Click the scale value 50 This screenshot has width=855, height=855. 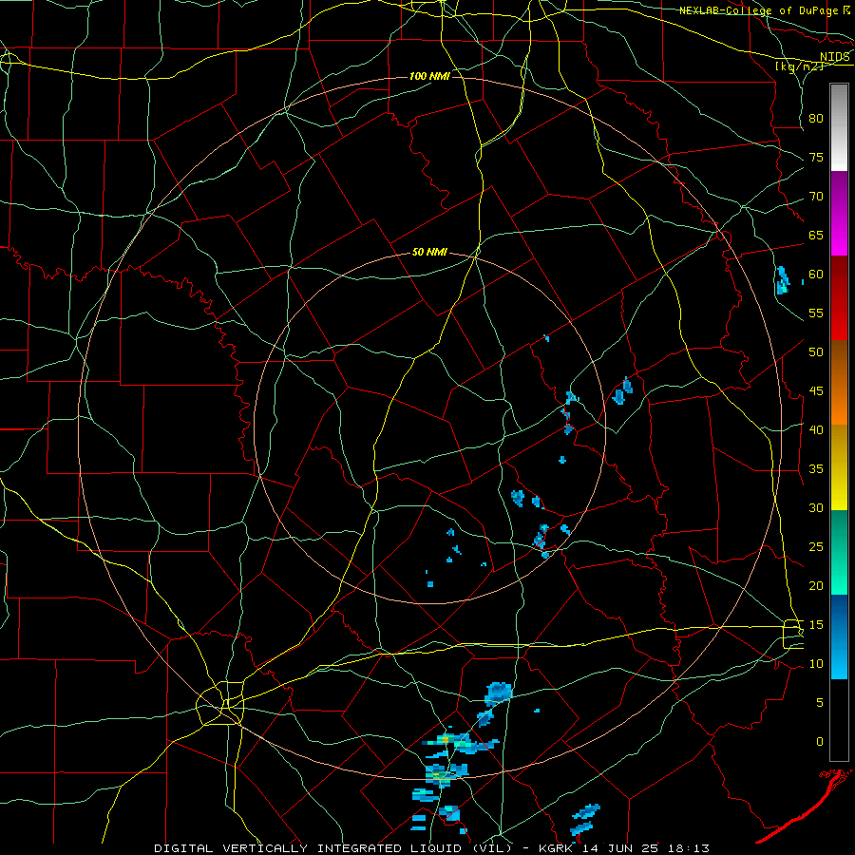(816, 352)
